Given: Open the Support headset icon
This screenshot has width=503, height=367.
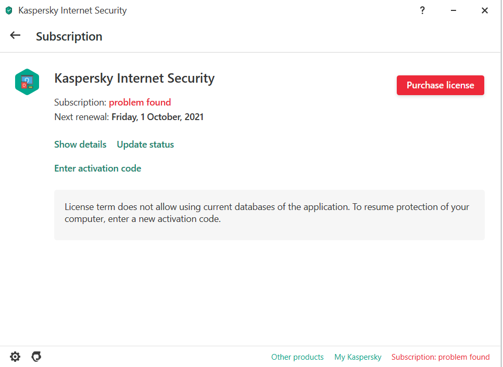Looking at the screenshot, I should pyautogui.click(x=36, y=357).
